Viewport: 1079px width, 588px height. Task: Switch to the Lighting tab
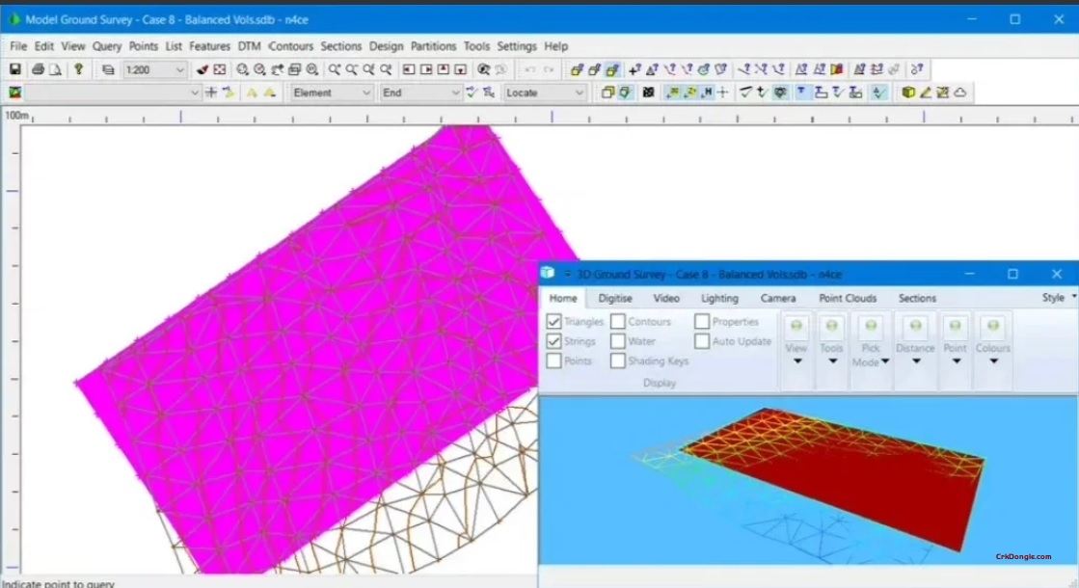coord(719,298)
